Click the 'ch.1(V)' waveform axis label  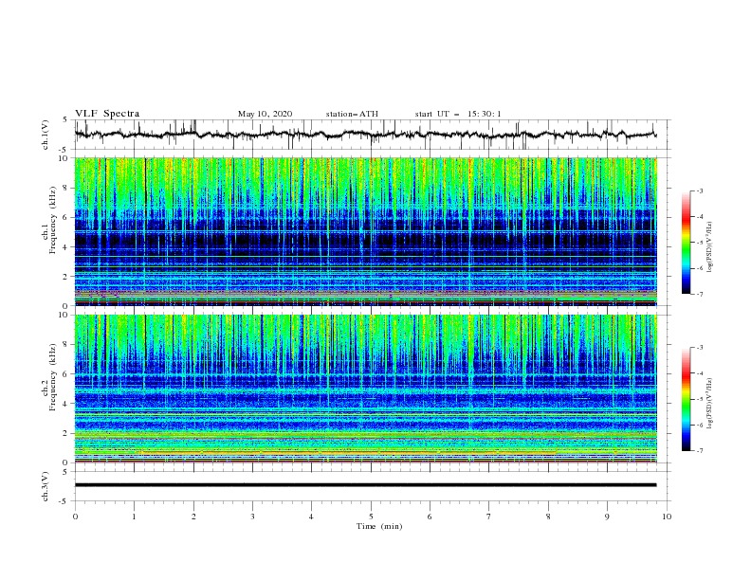46,135
